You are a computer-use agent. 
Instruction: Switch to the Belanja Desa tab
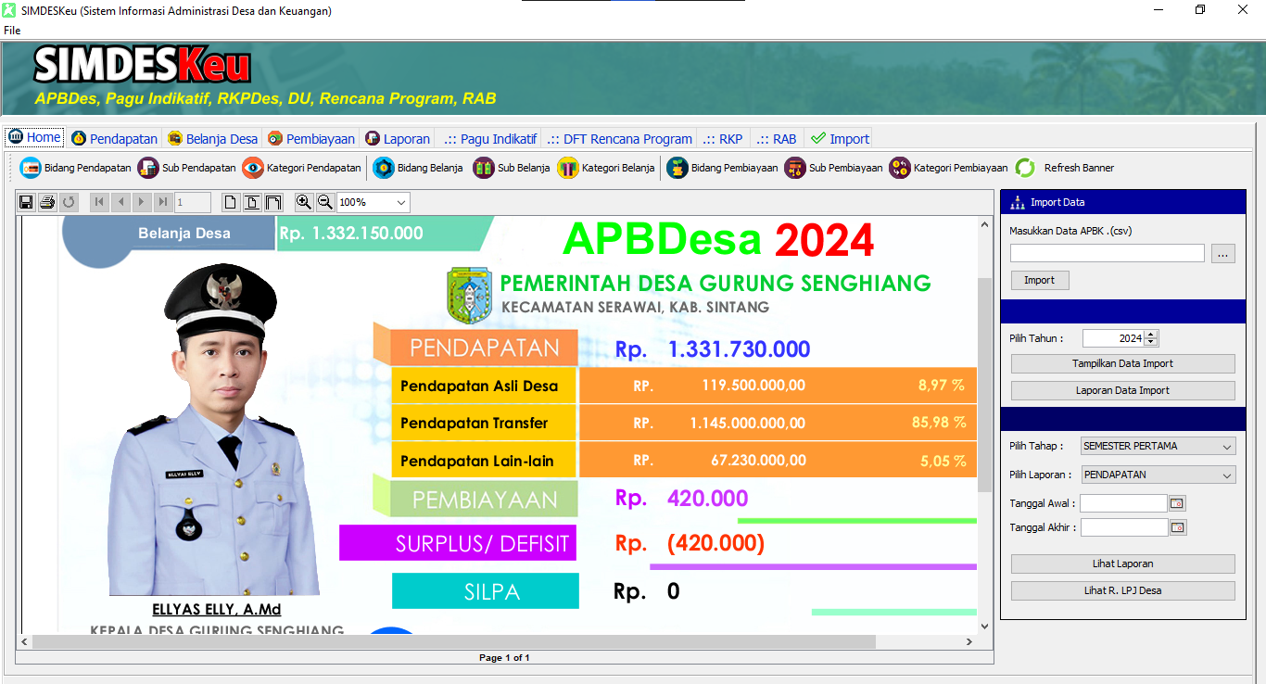pos(212,139)
